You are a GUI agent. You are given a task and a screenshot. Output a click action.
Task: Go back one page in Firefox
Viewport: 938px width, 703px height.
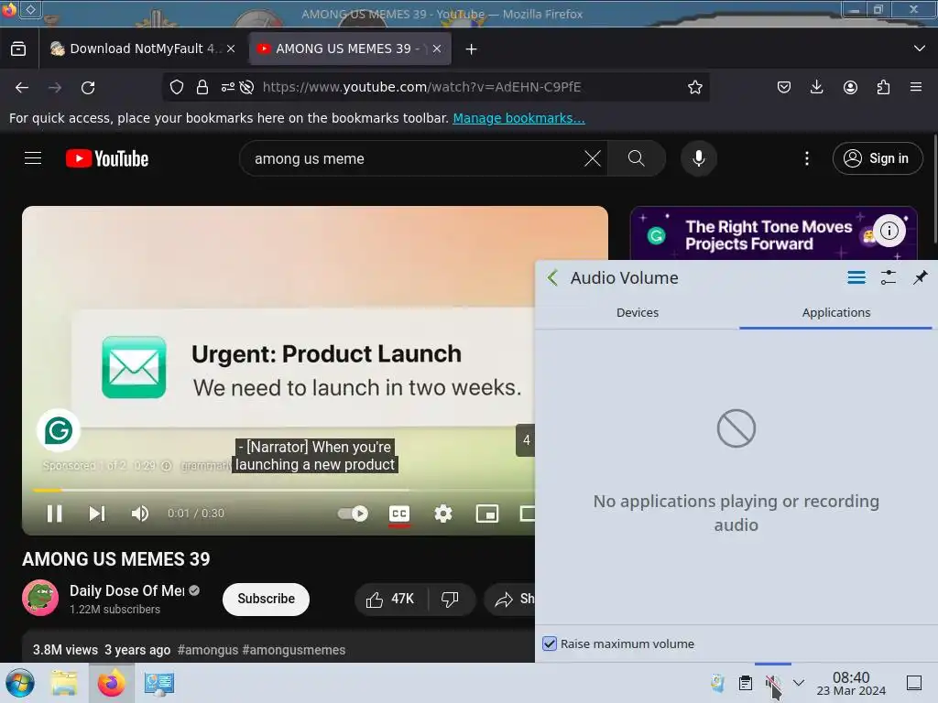22,87
